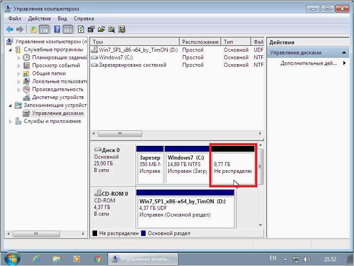Click the volume speaker tray icon
Screen dimensions: 354x266
coord(306,259)
